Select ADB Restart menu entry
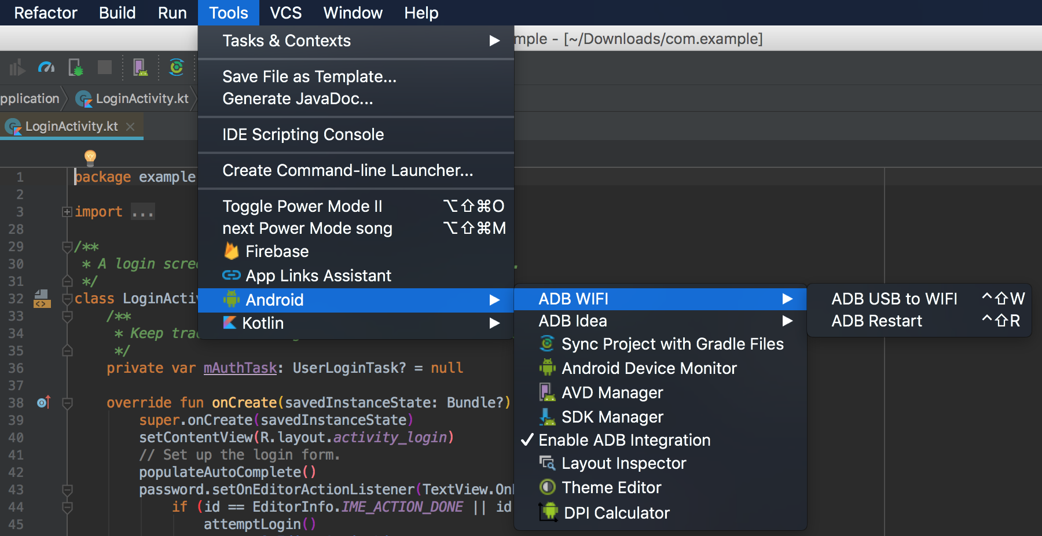The width and height of the screenshot is (1042, 536). click(919, 321)
